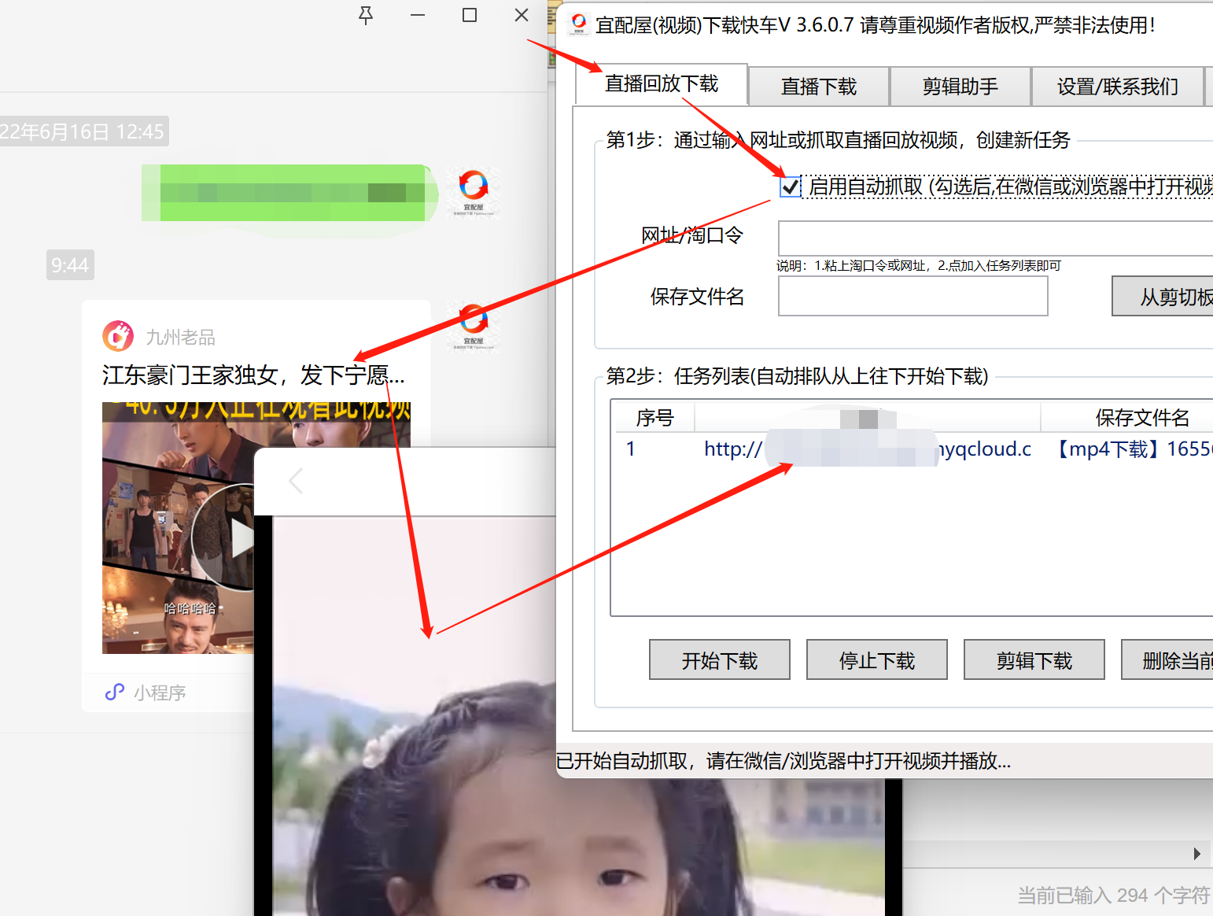The height and width of the screenshot is (916, 1213).
Task: Click the 剪辑下载 button
Action: coord(1034,659)
